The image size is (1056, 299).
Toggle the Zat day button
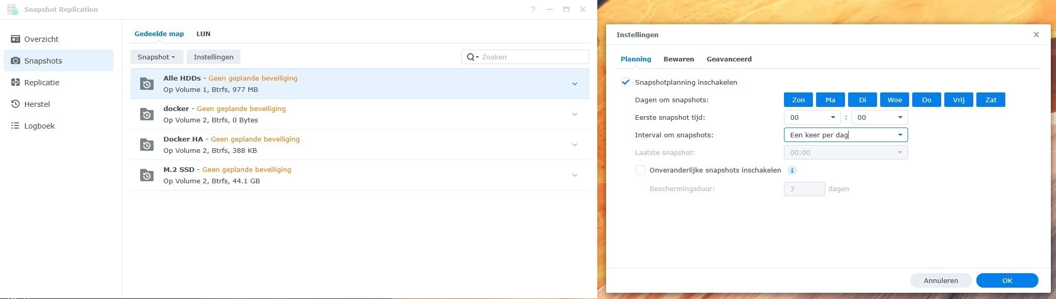pyautogui.click(x=991, y=100)
